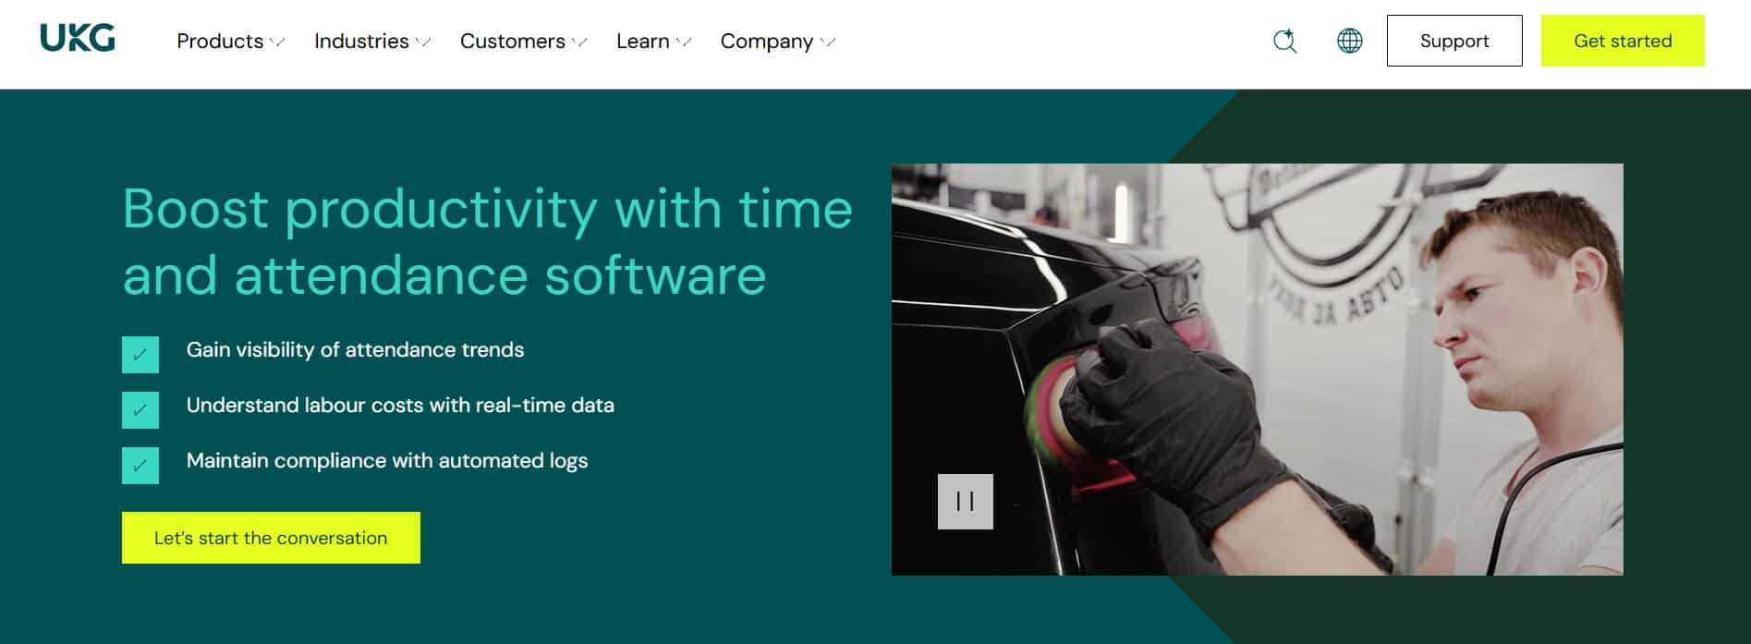The image size is (1751, 644).
Task: Pause the hero video
Action: coord(965,502)
